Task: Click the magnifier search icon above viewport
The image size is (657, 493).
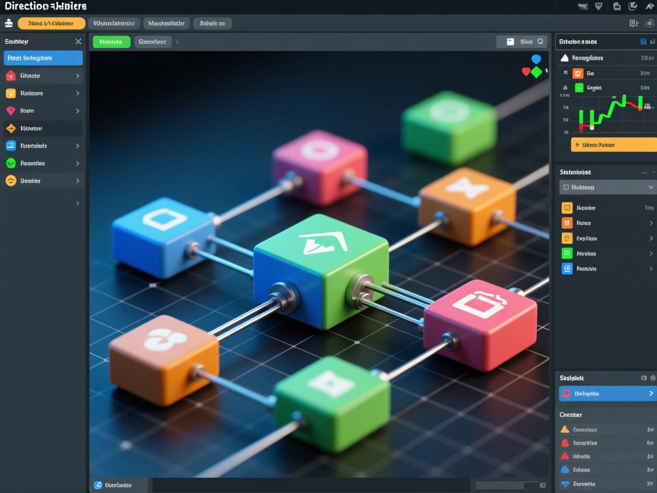Action: [x=540, y=42]
